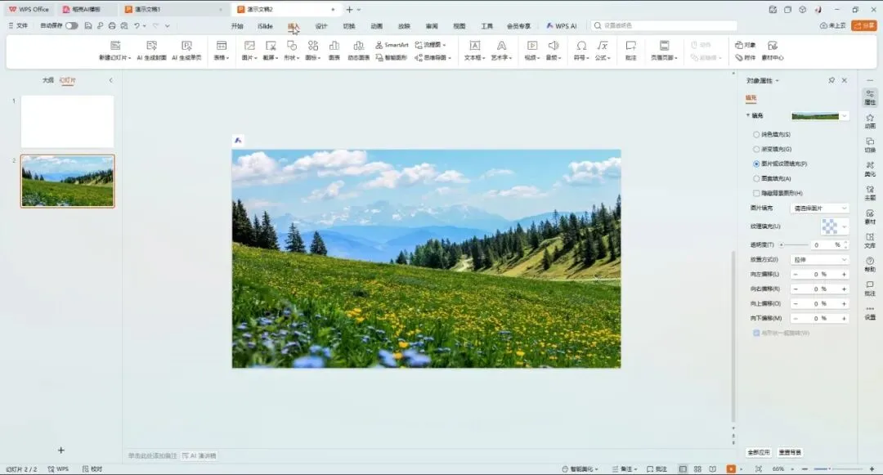Click the print icon in quick toolbar
Image resolution: width=883 pixels, height=475 pixels.
tap(112, 26)
